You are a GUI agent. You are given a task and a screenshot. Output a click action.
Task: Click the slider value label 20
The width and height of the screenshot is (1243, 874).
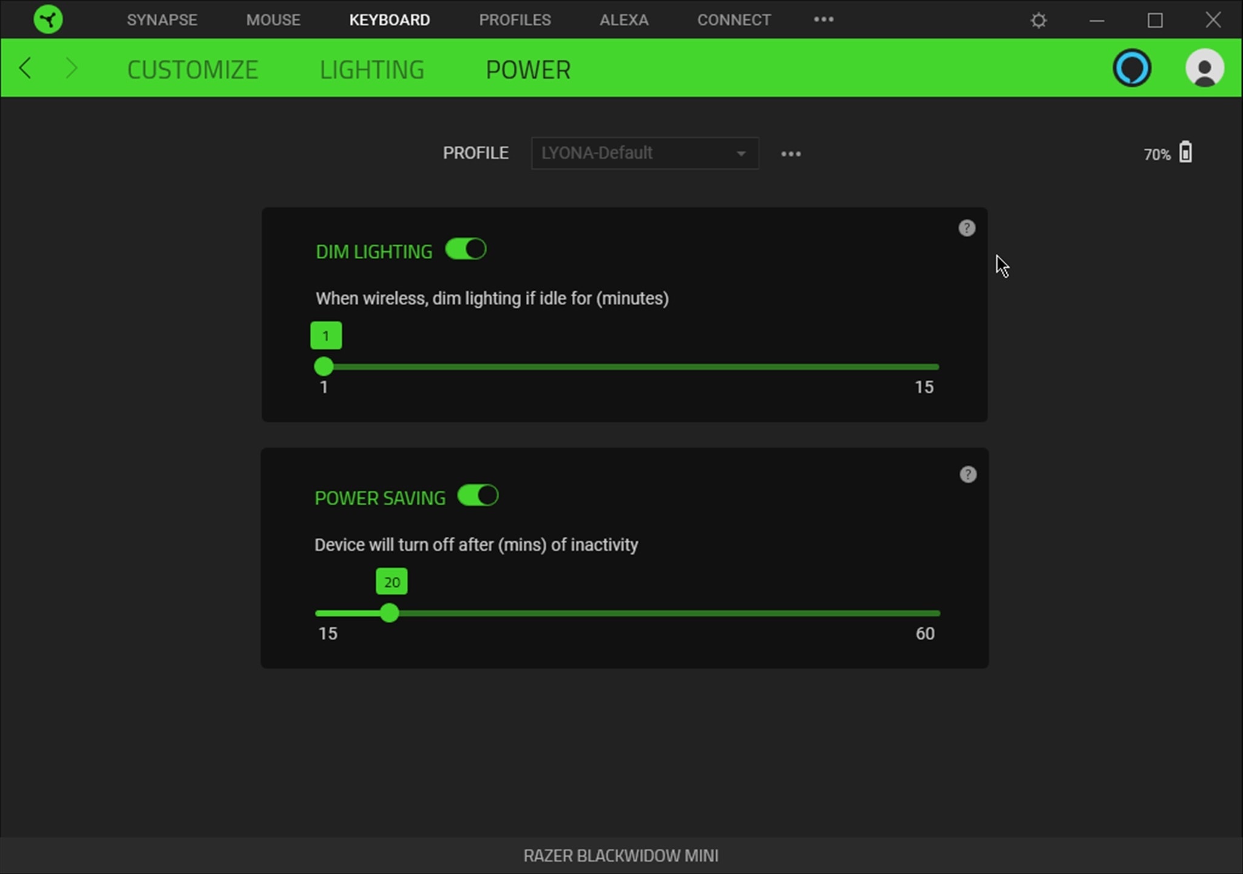click(392, 582)
